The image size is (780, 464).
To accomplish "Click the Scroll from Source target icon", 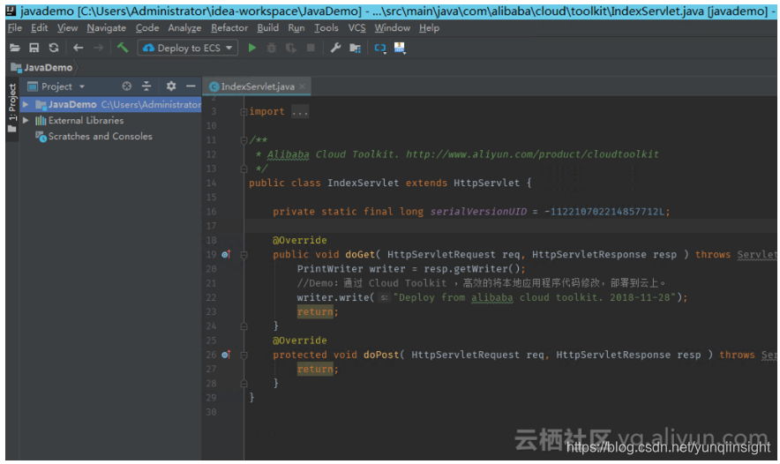I will 127,86.
